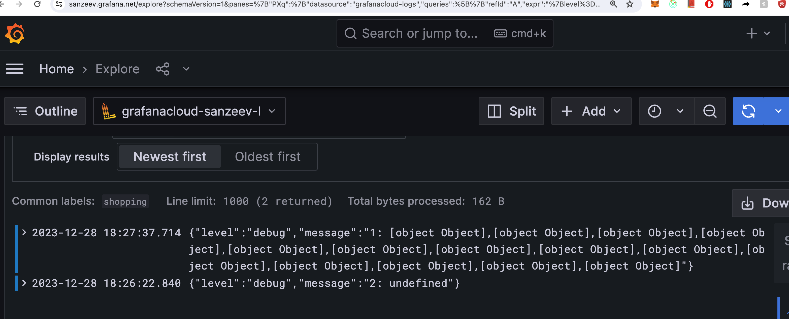
Task: Open the share link icon beside Explore
Action: click(162, 69)
